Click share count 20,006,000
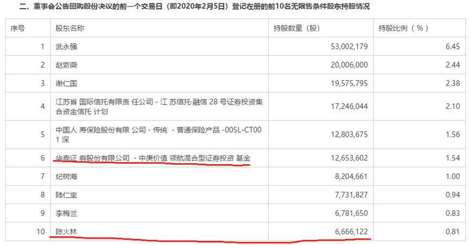The image size is (469, 245). pos(349,65)
